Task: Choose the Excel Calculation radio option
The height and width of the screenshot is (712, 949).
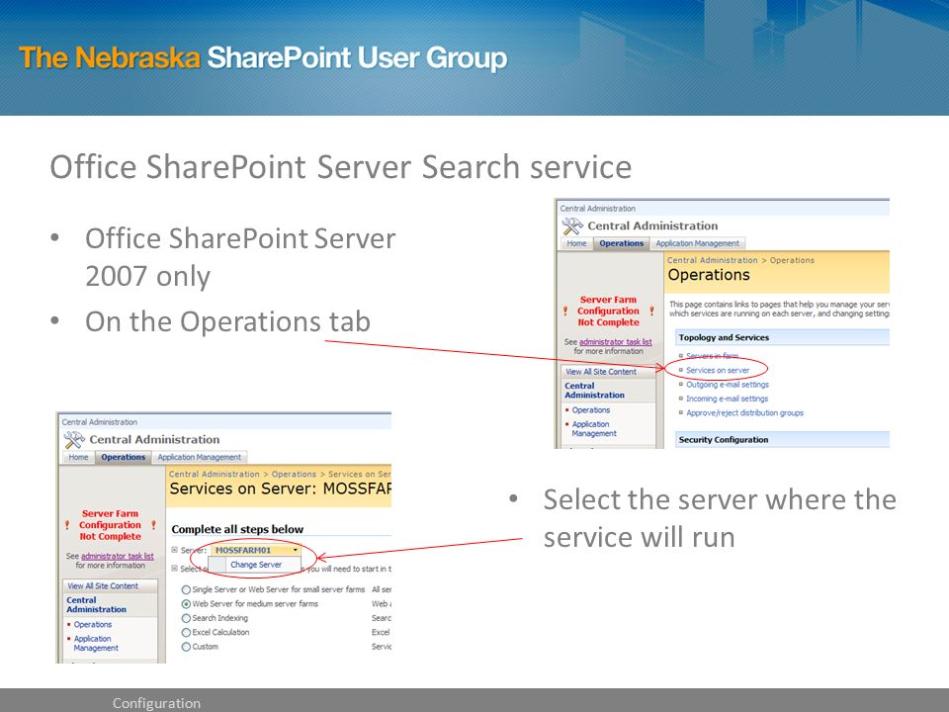Action: [x=187, y=633]
